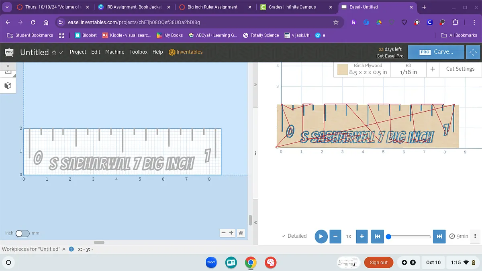Zoom out the design canvas with minus
The width and height of the screenshot is (482, 271).
click(223, 233)
